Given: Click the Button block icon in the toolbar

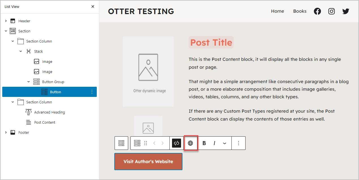Looking at the screenshot, I should [x=138, y=143].
